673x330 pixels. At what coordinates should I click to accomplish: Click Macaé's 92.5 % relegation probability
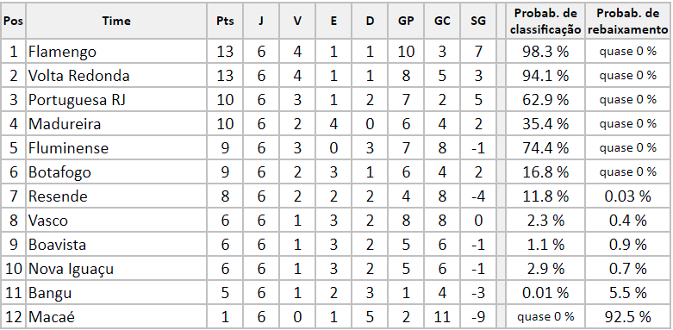pyautogui.click(x=627, y=317)
